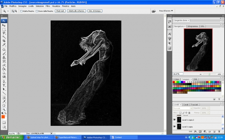Select the Eyedropper tool
Image resolution: width=225 pixels, height=140 pixels.
(x=4, y=102)
